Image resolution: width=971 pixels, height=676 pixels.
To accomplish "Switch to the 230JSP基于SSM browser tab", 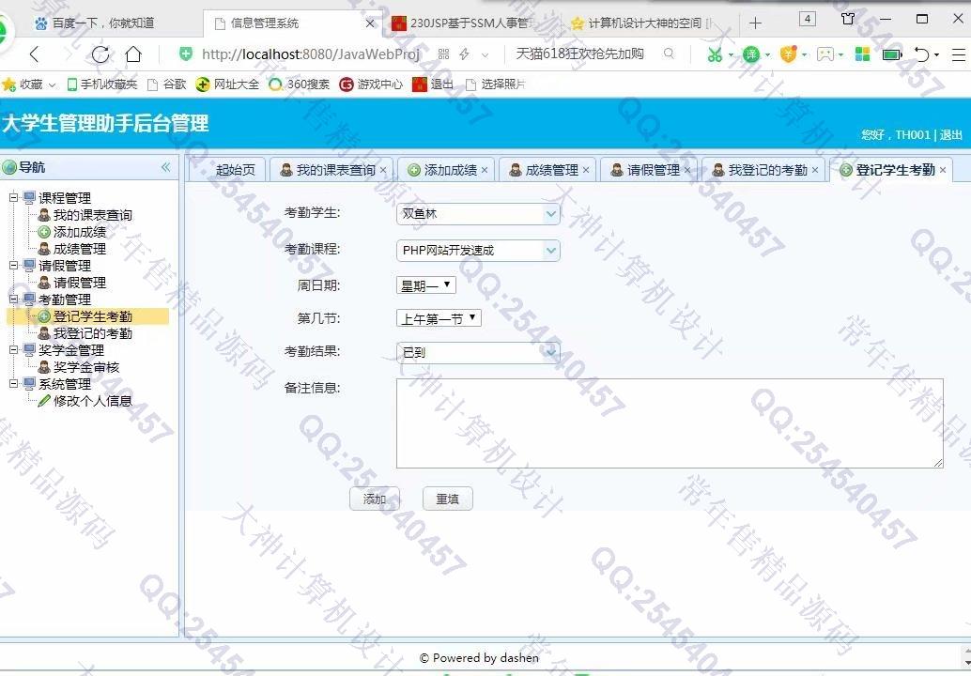I will point(462,23).
